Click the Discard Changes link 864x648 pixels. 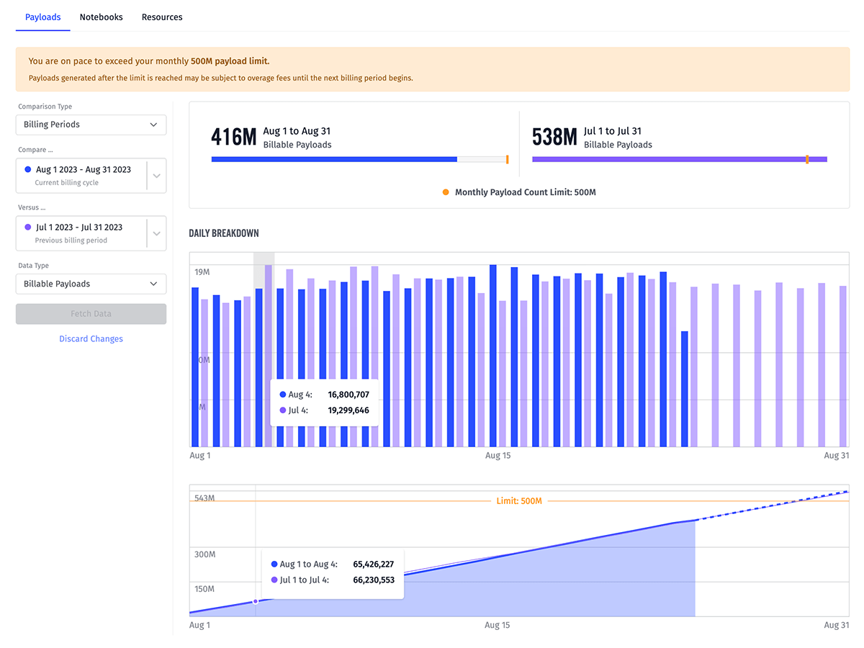91,338
